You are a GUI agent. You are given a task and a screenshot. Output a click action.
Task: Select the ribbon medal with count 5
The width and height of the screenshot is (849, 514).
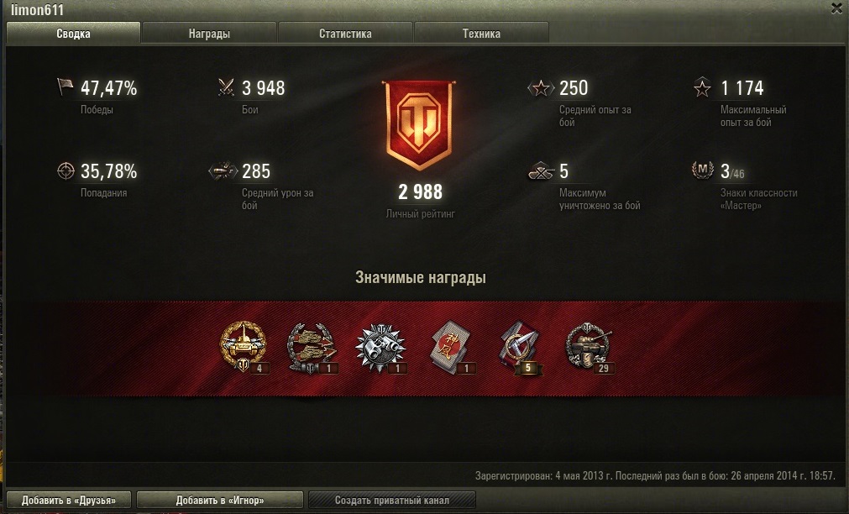tap(520, 347)
